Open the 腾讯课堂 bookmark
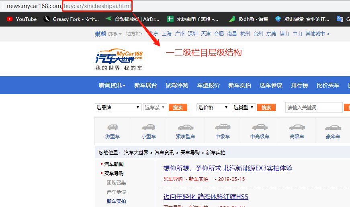This screenshot has height=207, width=350. (302, 19)
